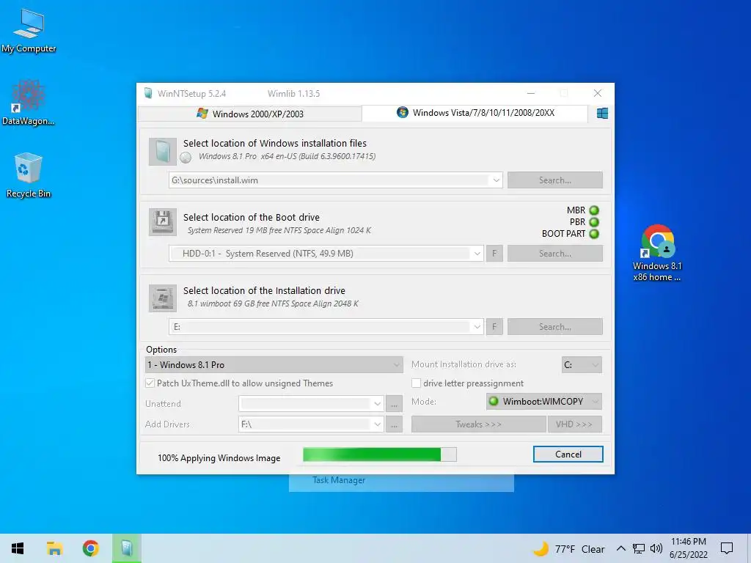Click the BOOT PART green status indicator
751x563 pixels.
594,234
